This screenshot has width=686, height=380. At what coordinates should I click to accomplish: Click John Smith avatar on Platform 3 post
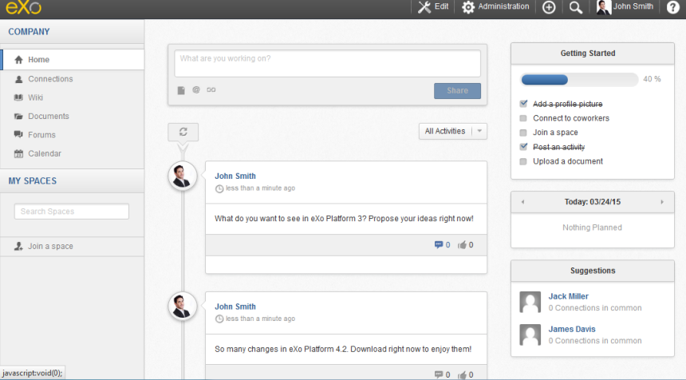183,176
